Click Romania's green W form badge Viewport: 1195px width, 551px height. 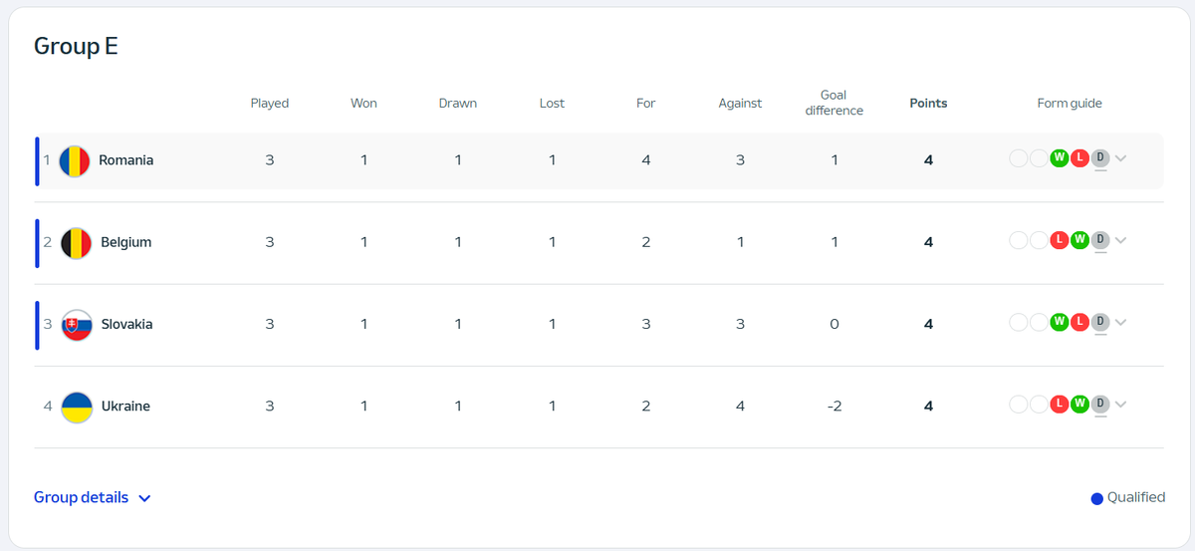coord(1059,157)
